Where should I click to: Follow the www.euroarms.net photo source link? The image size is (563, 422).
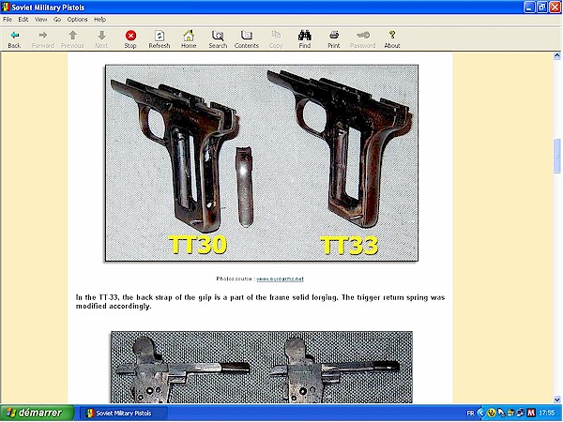pyautogui.click(x=280, y=279)
